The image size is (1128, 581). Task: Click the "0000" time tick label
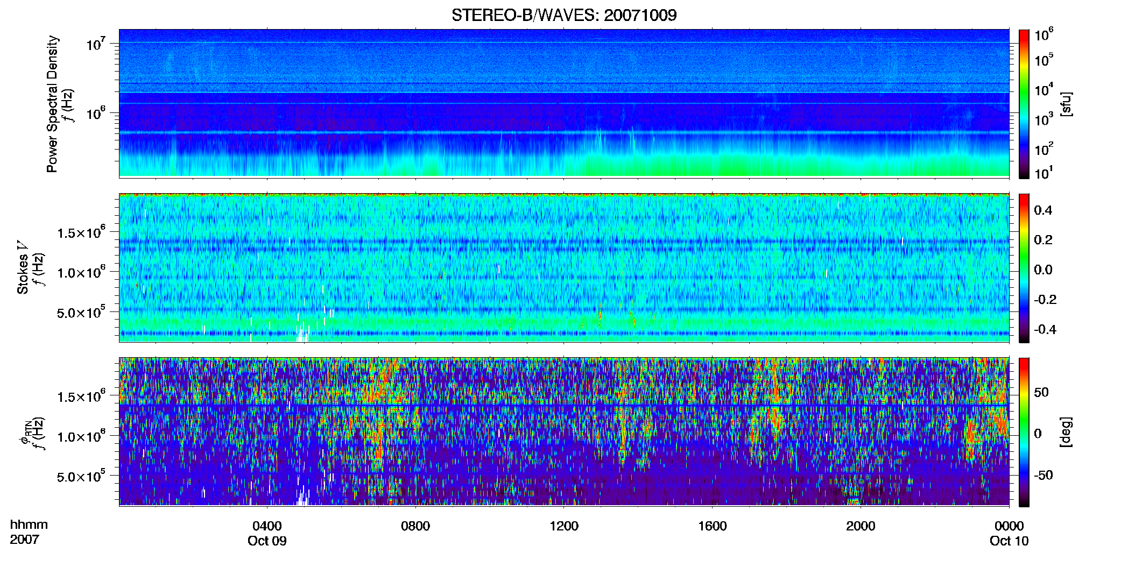1009,526
